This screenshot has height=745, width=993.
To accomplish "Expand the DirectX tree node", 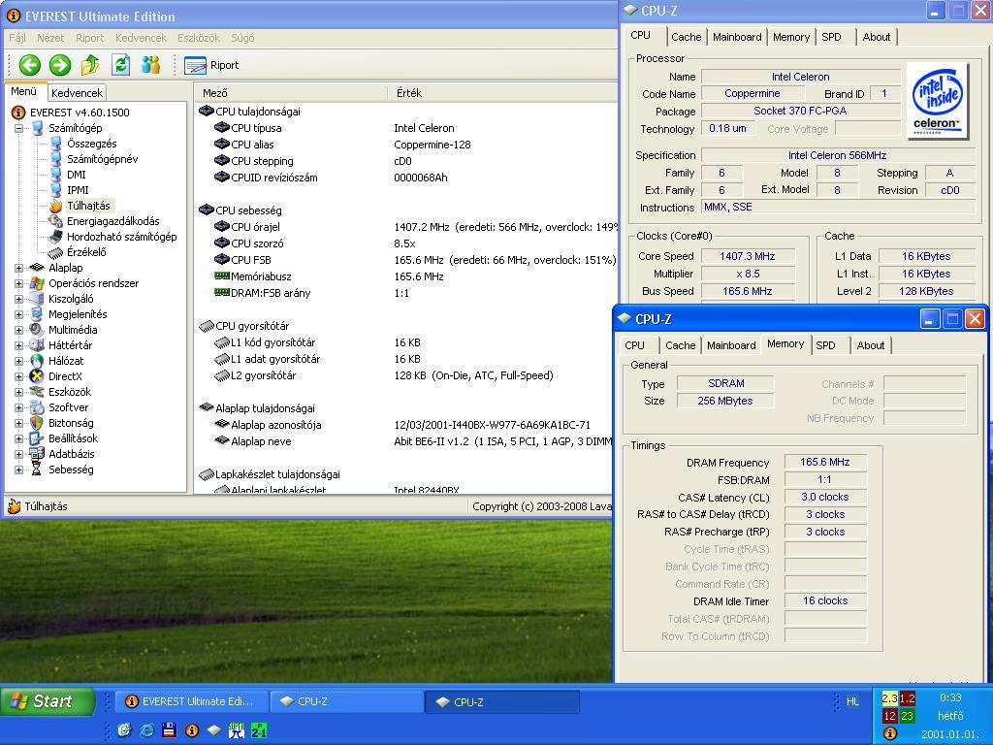I will click(19, 377).
